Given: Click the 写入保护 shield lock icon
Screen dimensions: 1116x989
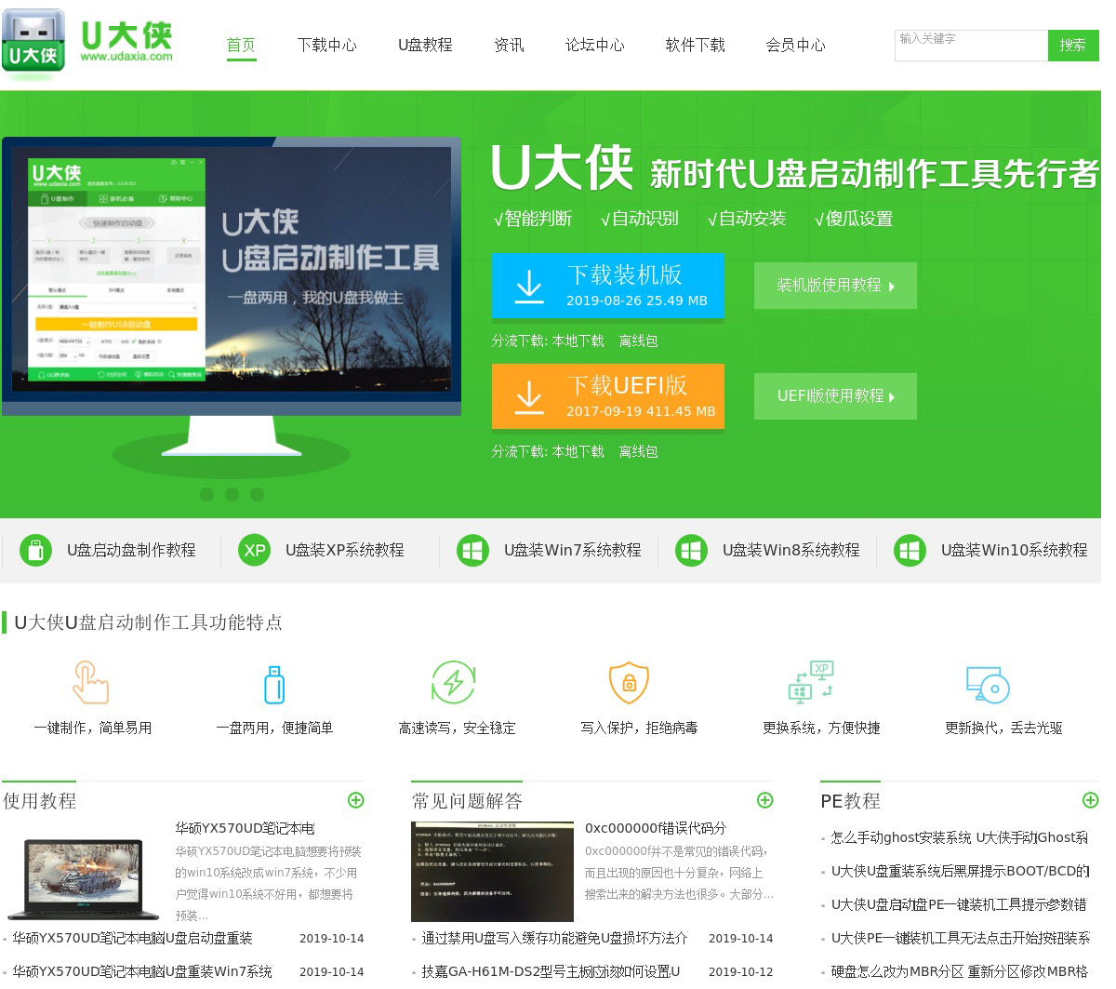Looking at the screenshot, I should [629, 683].
